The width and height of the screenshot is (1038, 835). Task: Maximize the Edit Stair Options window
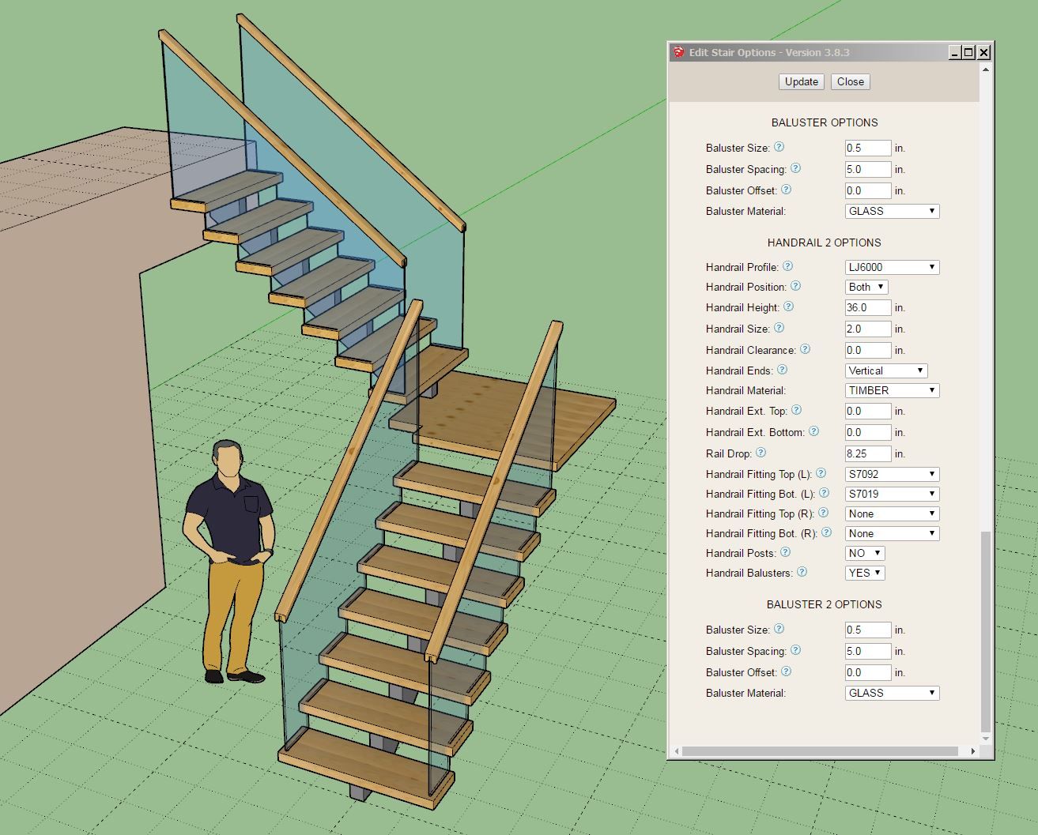969,52
